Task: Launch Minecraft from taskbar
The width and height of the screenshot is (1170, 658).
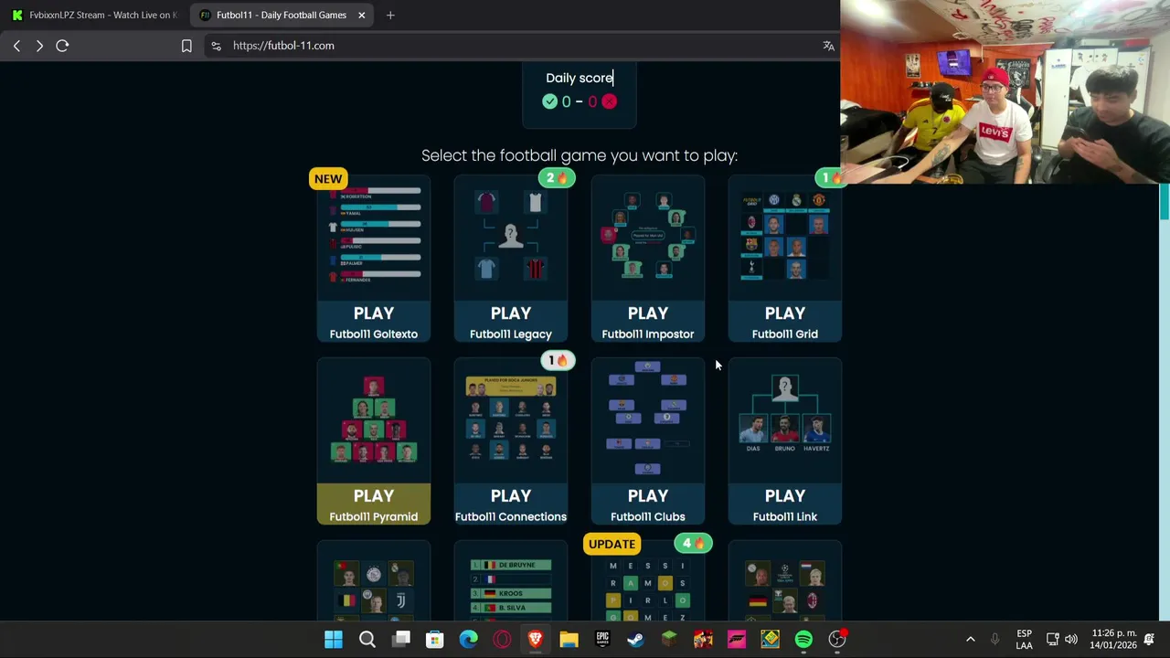Action: [x=669, y=639]
